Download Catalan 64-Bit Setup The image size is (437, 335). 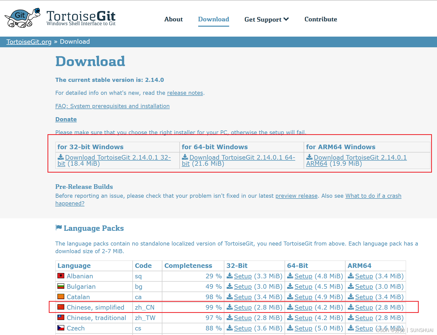point(303,297)
